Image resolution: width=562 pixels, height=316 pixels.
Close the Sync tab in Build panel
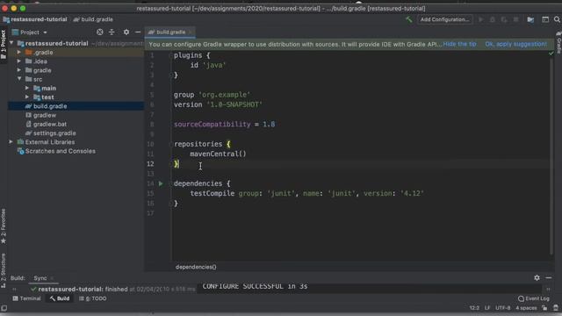coord(53,278)
